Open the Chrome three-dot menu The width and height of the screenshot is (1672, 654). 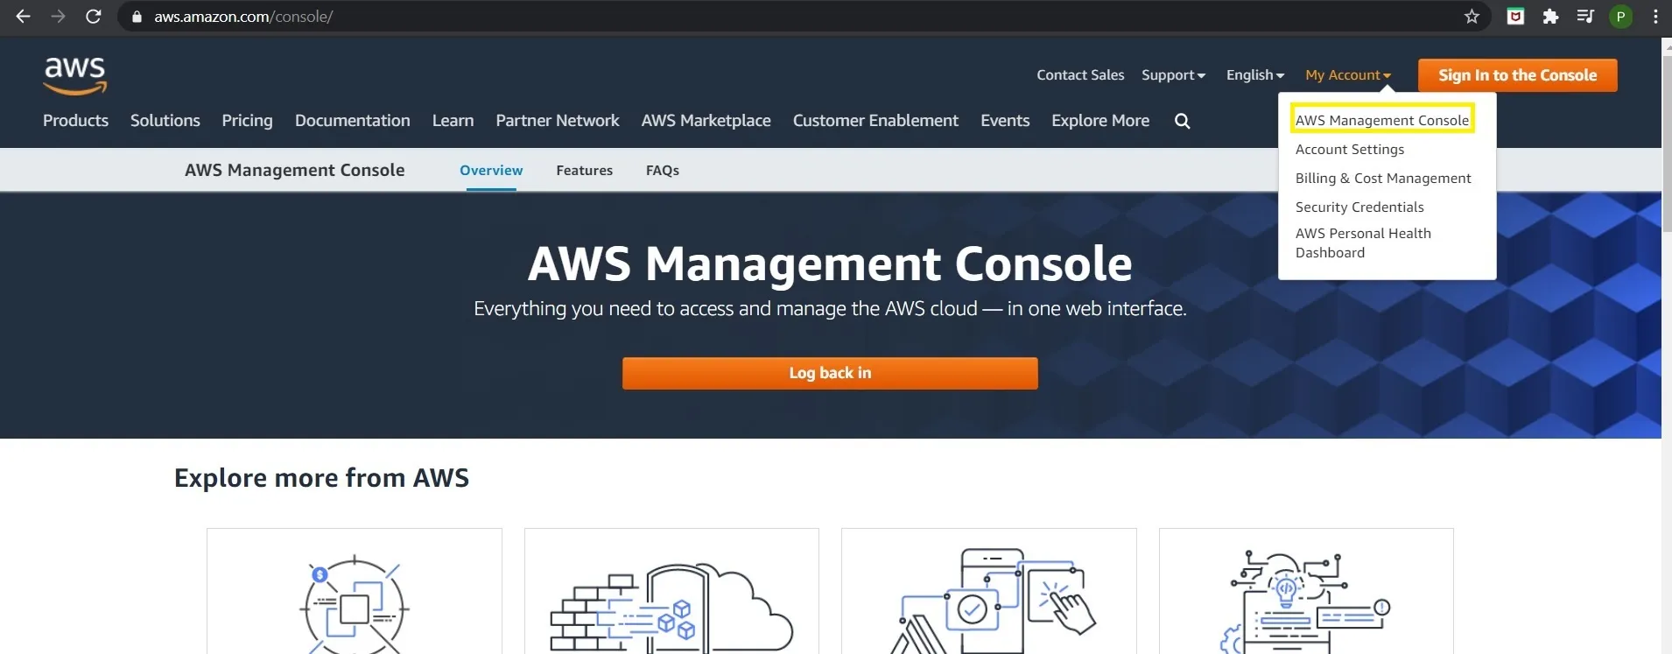pyautogui.click(x=1655, y=17)
